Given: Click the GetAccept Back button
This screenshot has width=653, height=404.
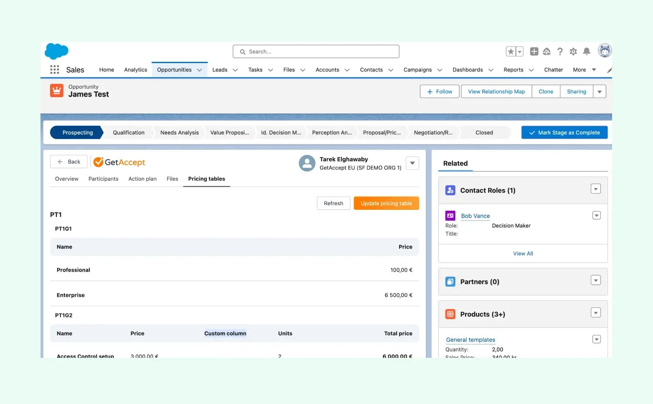Looking at the screenshot, I should tap(69, 162).
